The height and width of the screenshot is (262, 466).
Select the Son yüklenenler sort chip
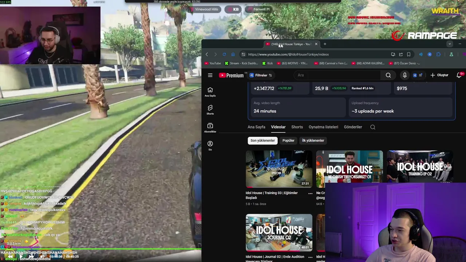pos(262,140)
